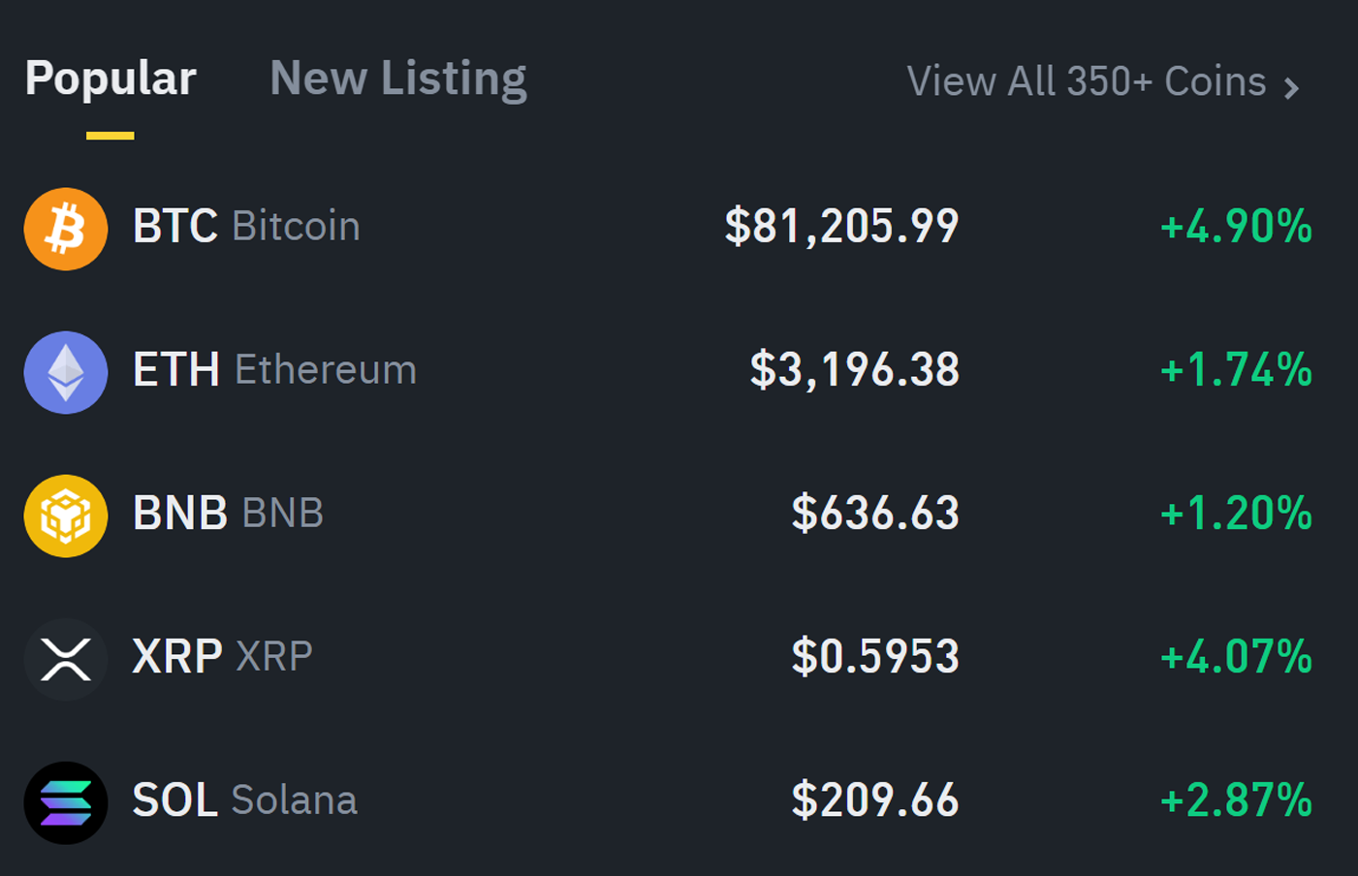This screenshot has height=876, width=1358.
Task: Switch to the Popular tab
Action: pyautogui.click(x=111, y=78)
